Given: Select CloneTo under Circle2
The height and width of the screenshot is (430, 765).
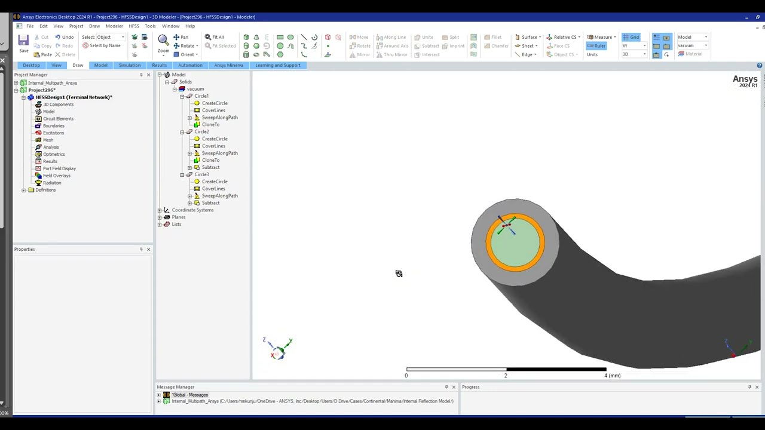Looking at the screenshot, I should tap(210, 160).
